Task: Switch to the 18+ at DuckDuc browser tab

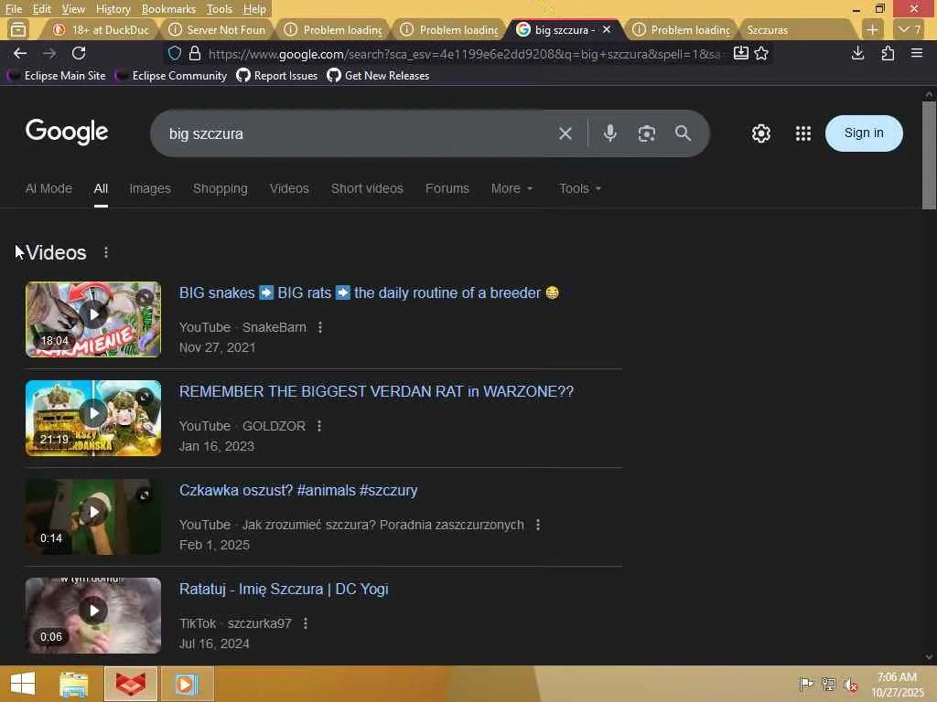Action: 101,29
